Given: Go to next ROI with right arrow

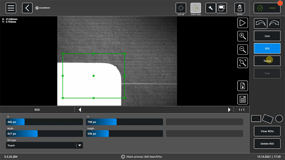Looking at the screenshot, I should click(229, 110).
